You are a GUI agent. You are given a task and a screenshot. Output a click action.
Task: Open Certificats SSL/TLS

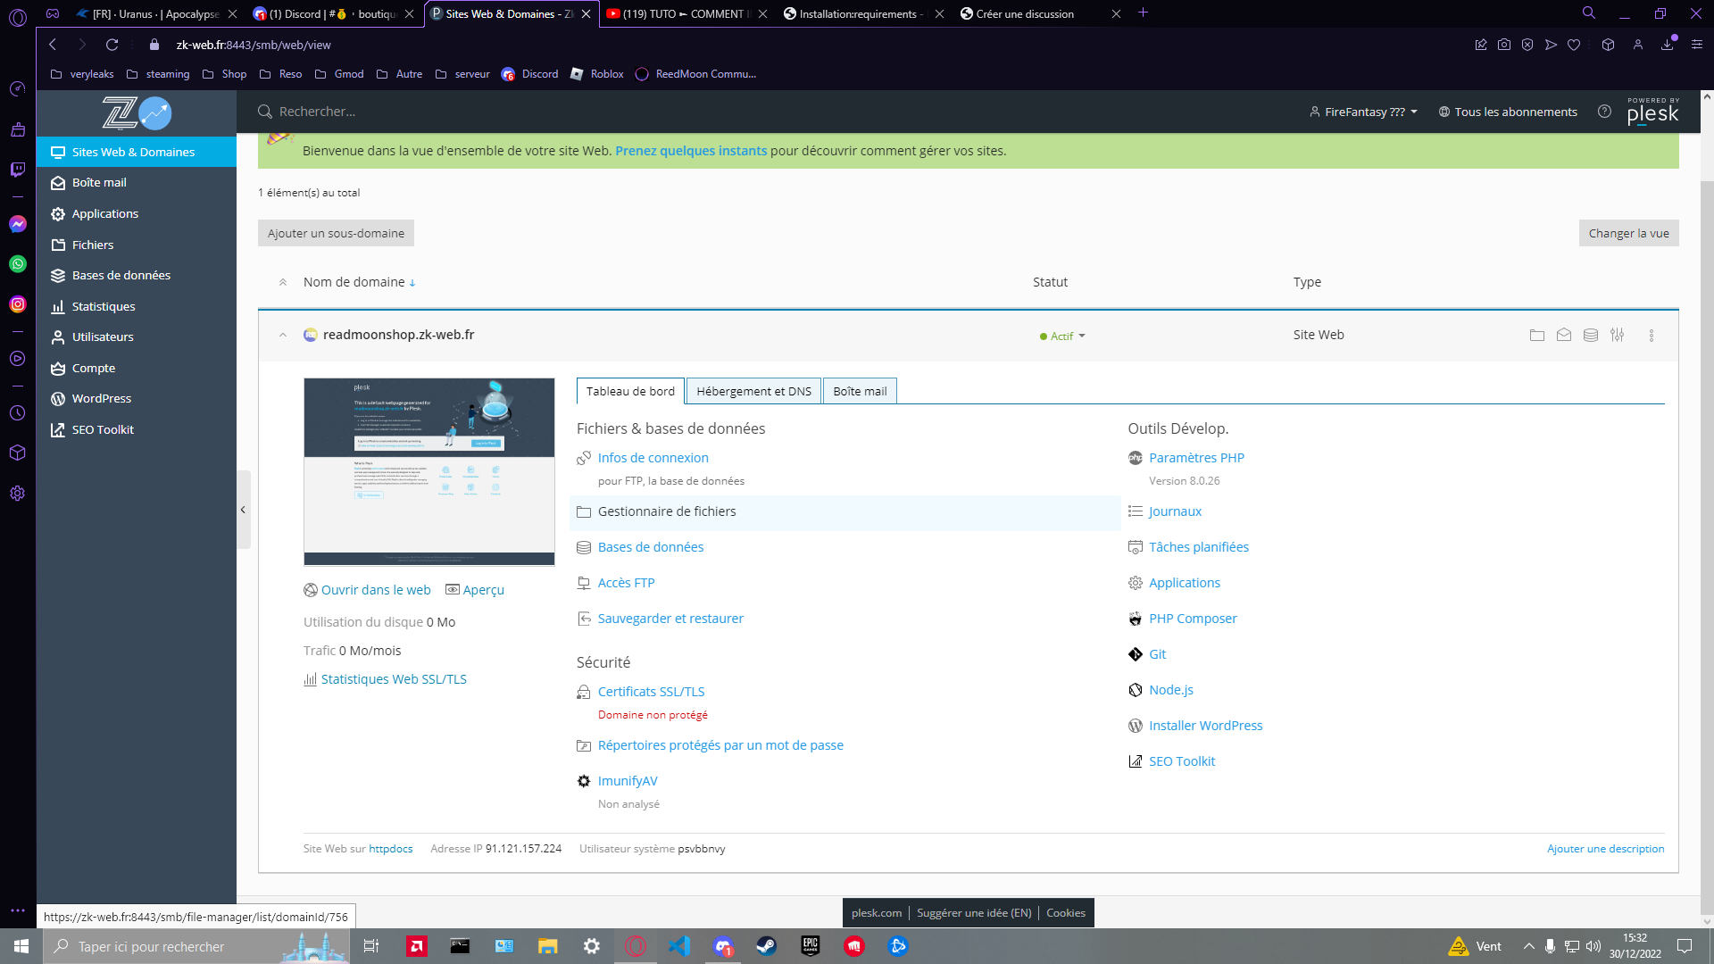(x=651, y=692)
